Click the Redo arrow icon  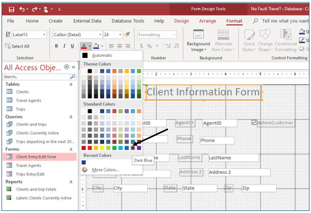(x=35, y=9)
